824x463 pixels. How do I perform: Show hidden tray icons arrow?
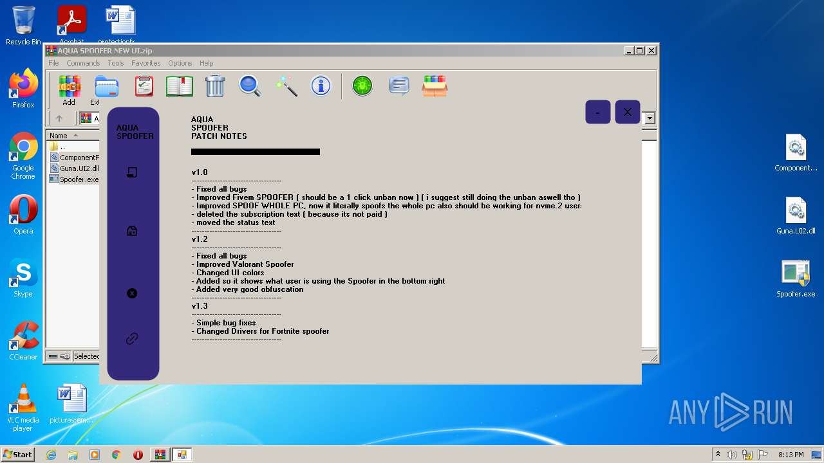[x=718, y=455]
